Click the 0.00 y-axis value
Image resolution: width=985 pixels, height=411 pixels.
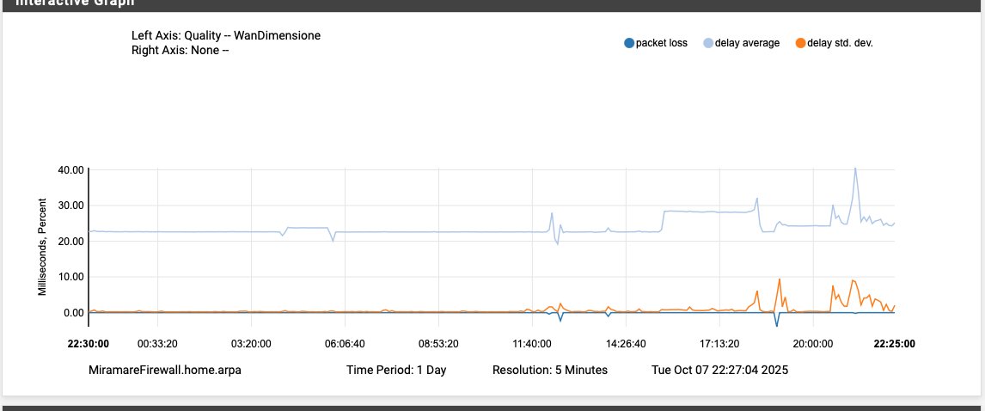coord(72,313)
